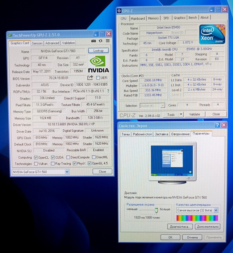
Task: Switch to GPU-Z Advanced tab
Action: click(x=52, y=43)
